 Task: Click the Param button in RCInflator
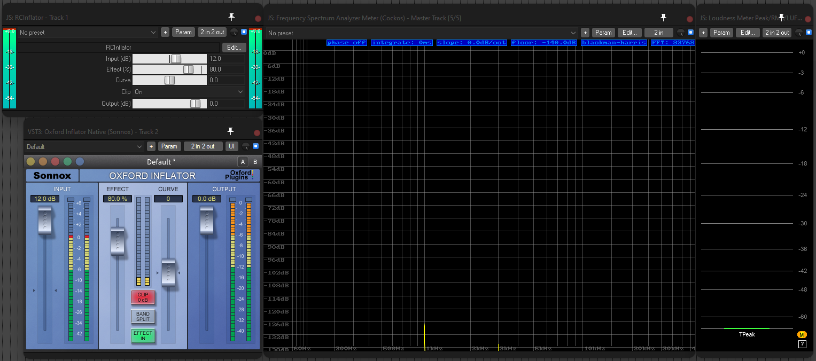click(183, 32)
